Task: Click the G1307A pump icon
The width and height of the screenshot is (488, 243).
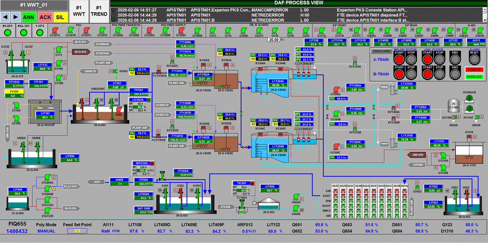Action: (x=55, y=30)
